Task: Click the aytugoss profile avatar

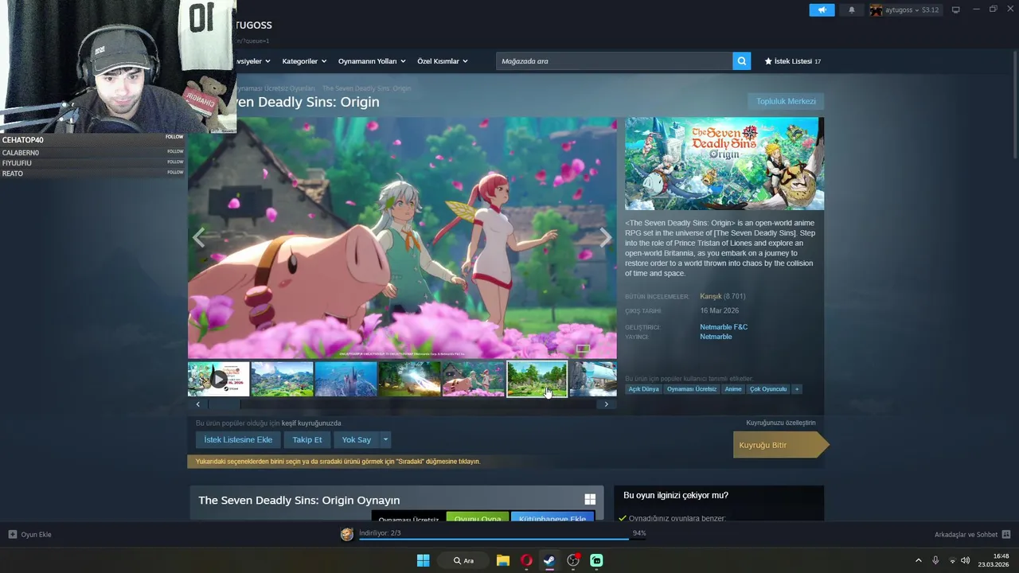Action: (x=876, y=10)
